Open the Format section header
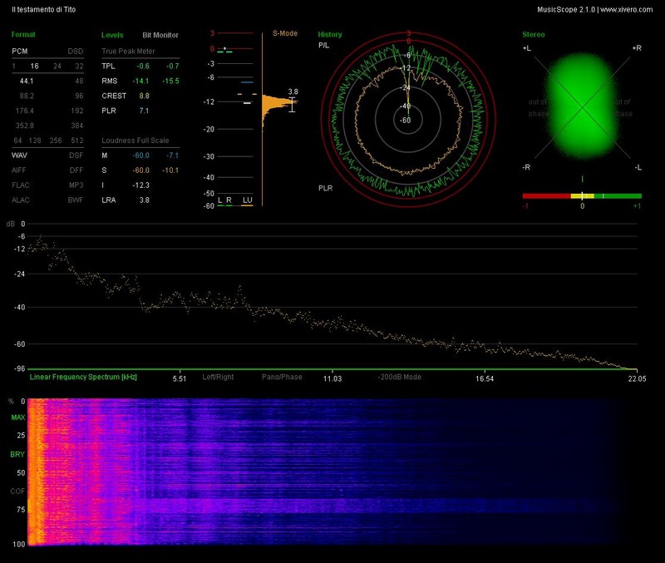The image size is (665, 563). coord(23,35)
